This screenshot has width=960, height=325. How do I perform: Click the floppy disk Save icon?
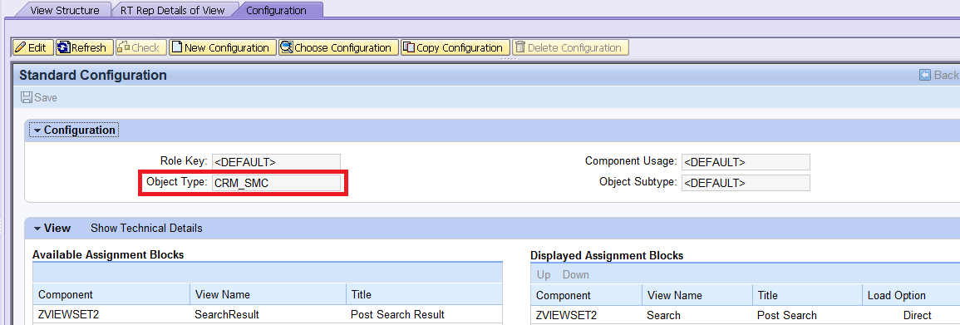coord(27,97)
